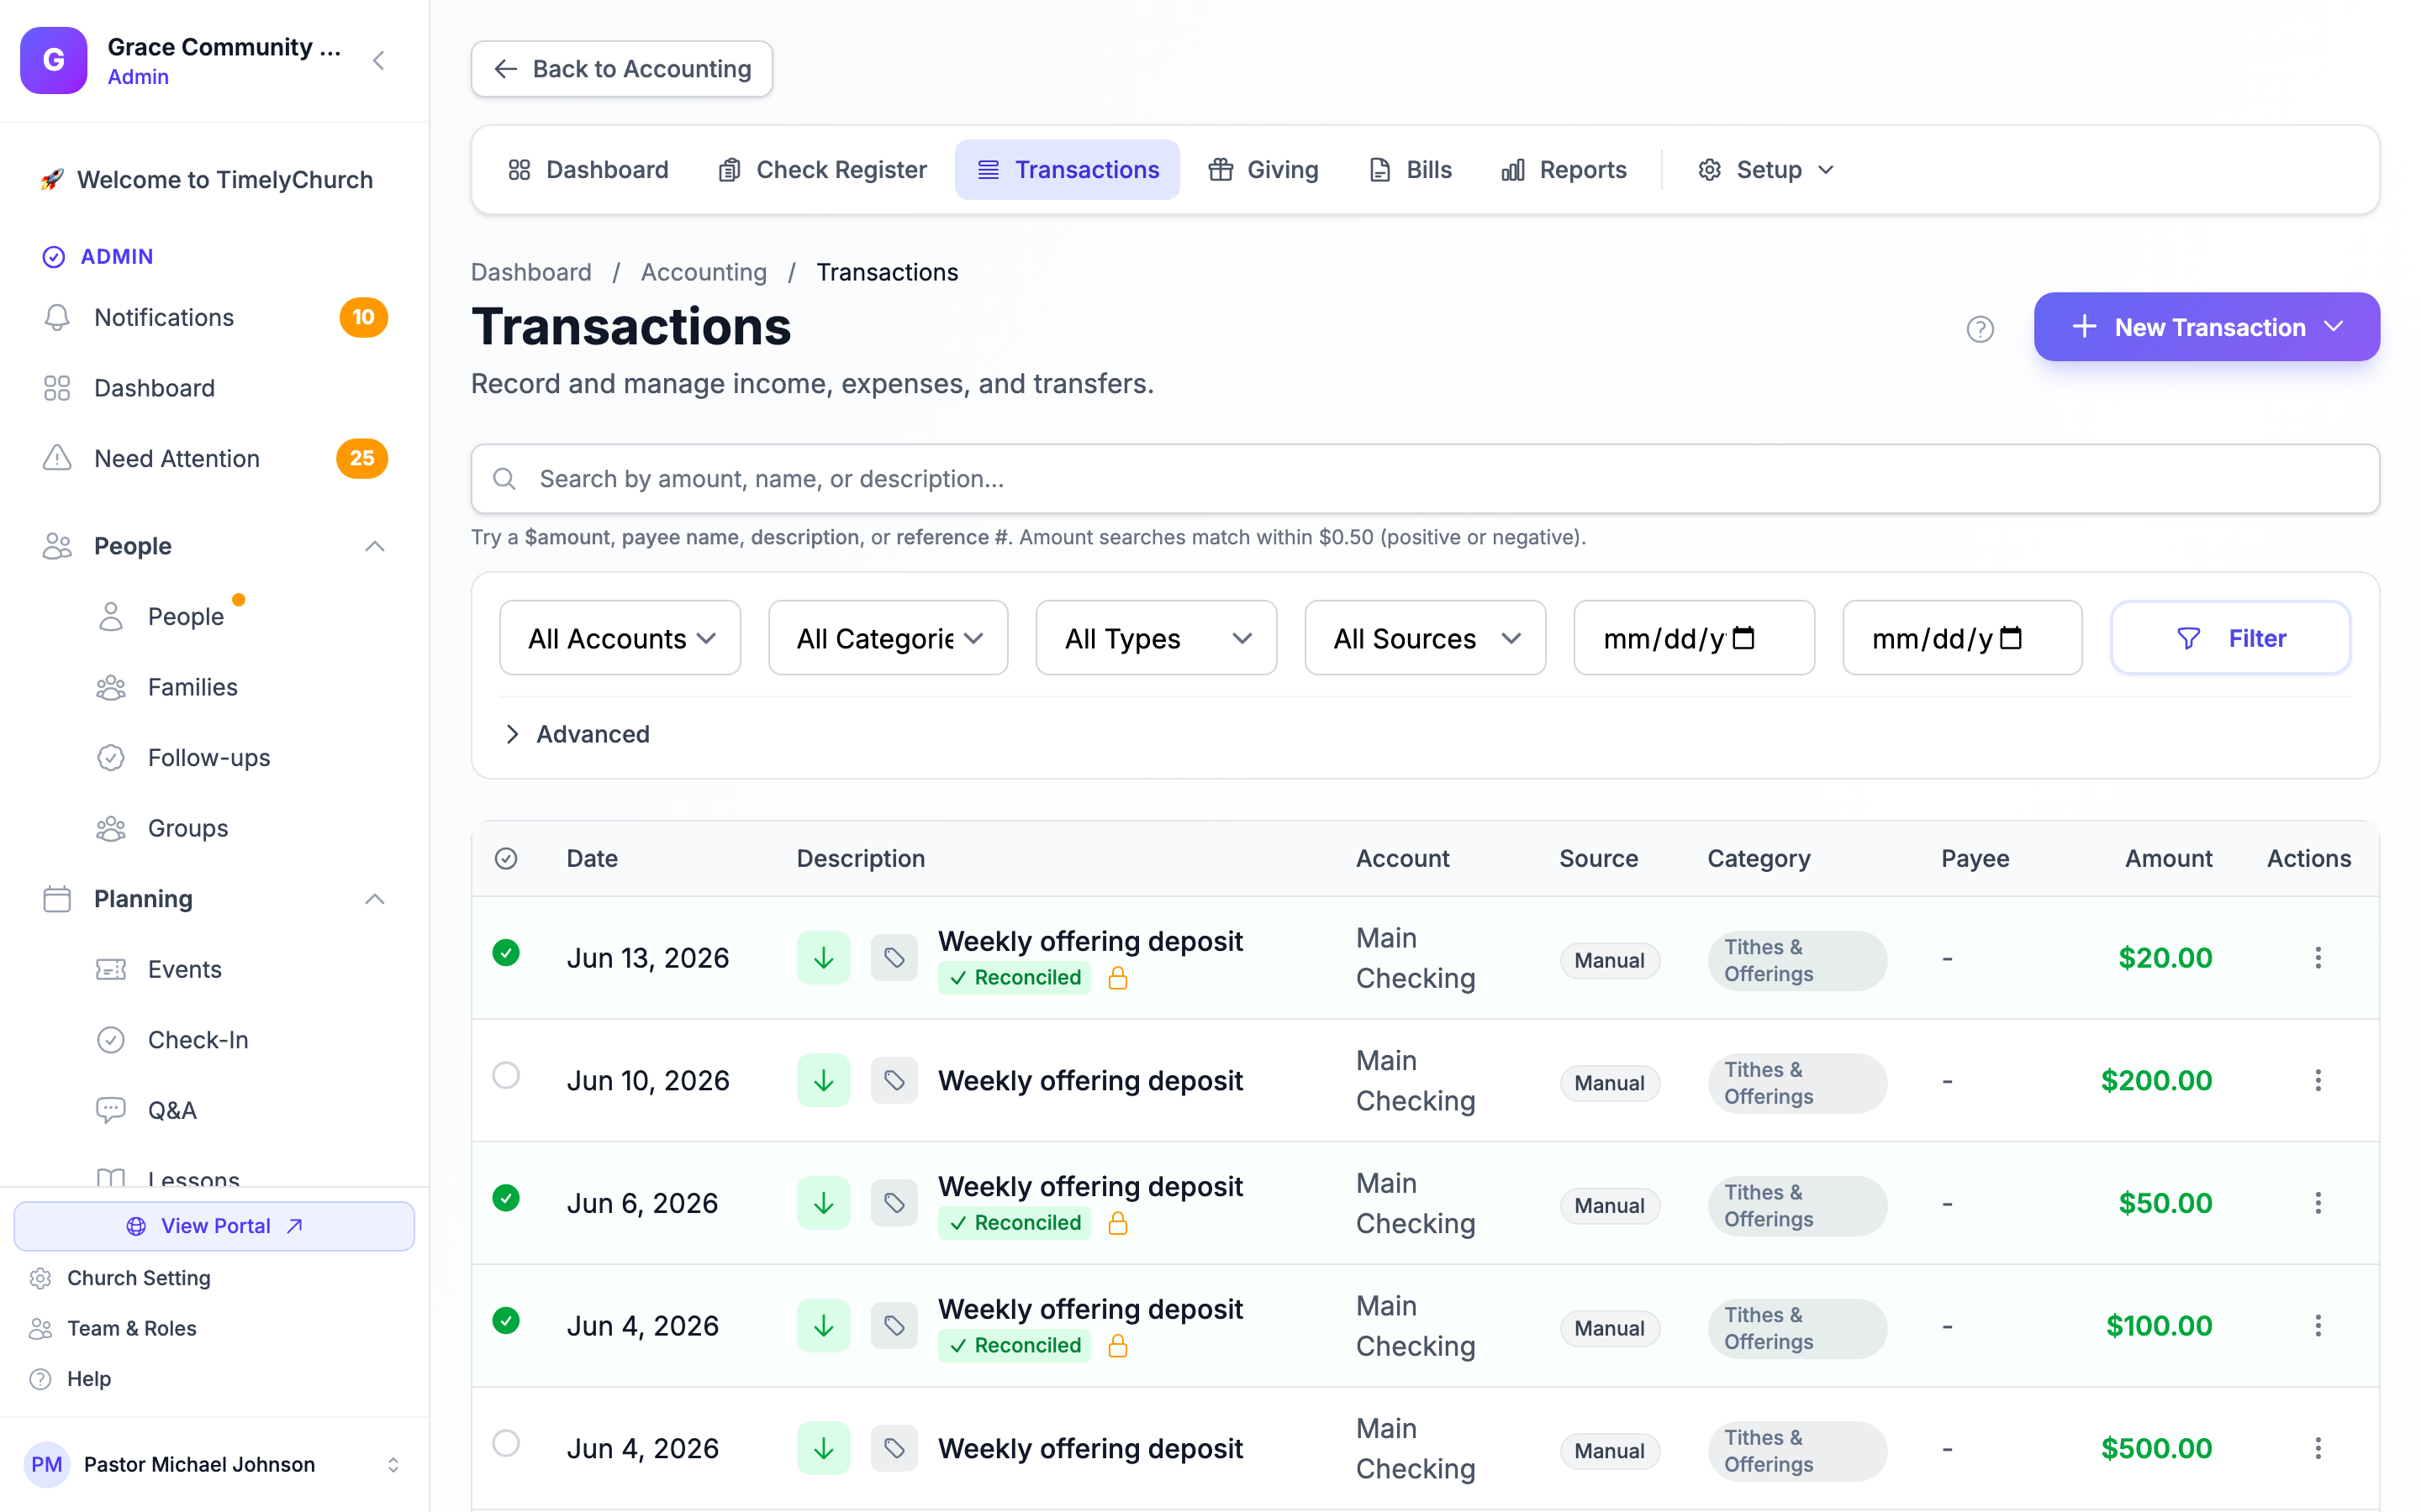Collapse the People sidebar section
The height and width of the screenshot is (1512, 2421).
(x=374, y=546)
